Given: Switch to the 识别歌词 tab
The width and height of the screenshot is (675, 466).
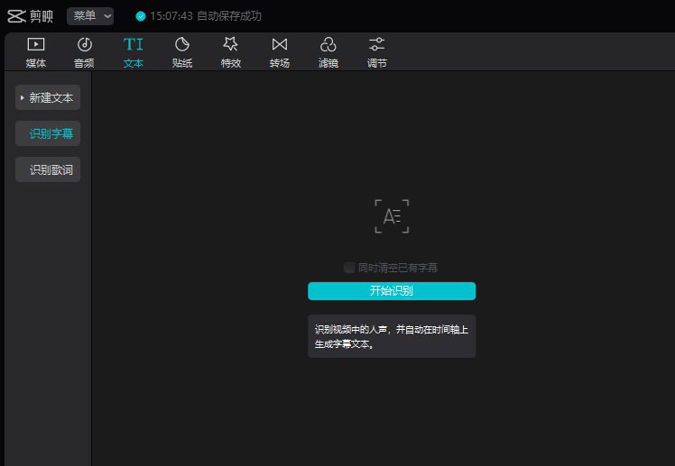Looking at the screenshot, I should (51, 169).
